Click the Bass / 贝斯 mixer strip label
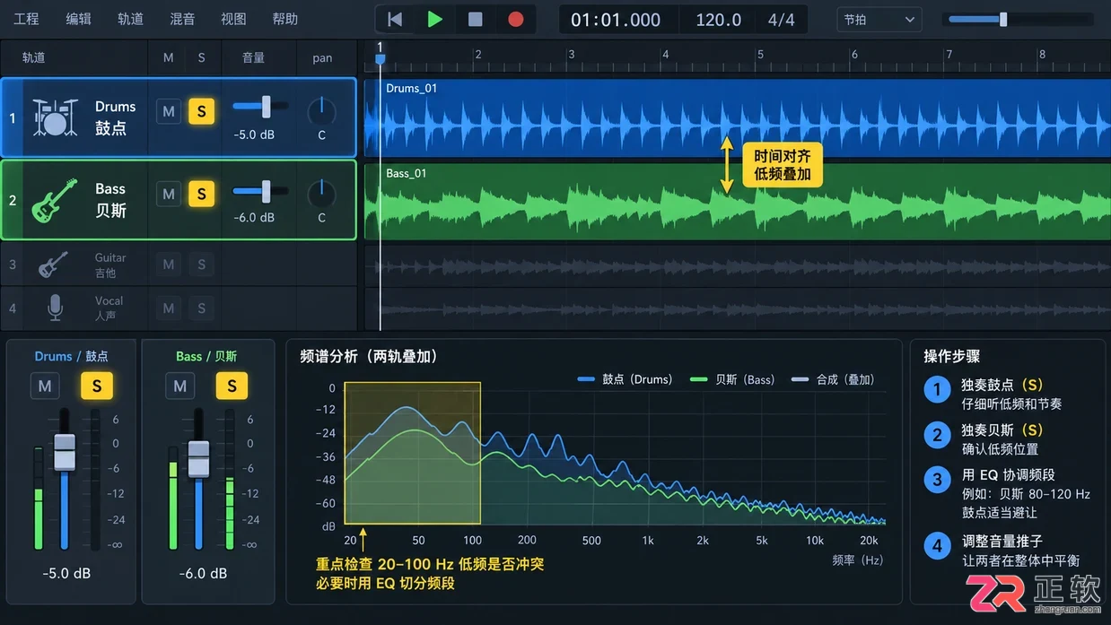1111x625 pixels. click(206, 356)
